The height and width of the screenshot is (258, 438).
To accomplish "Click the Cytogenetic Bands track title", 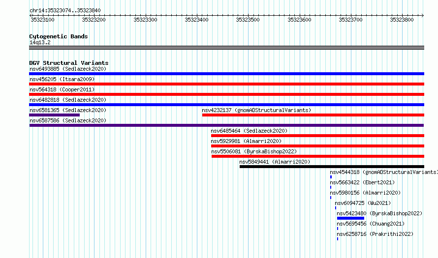I will [59, 36].
